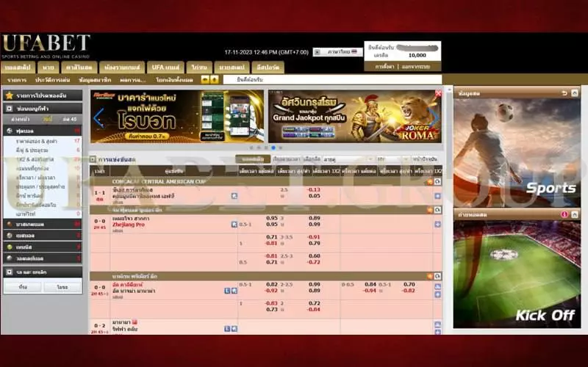This screenshot has width=588, height=367.
Task: Click the previous banner arrow on carousel
Action: point(98,117)
